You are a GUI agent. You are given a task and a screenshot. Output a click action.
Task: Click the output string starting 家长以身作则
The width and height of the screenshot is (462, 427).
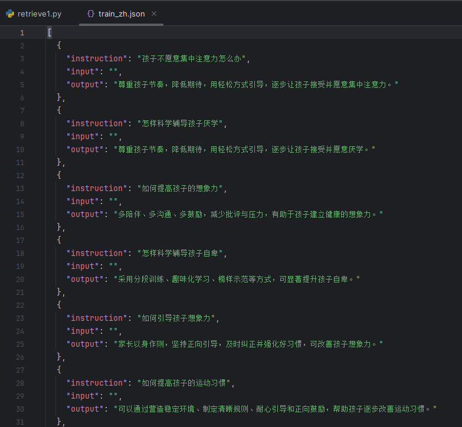248,344
